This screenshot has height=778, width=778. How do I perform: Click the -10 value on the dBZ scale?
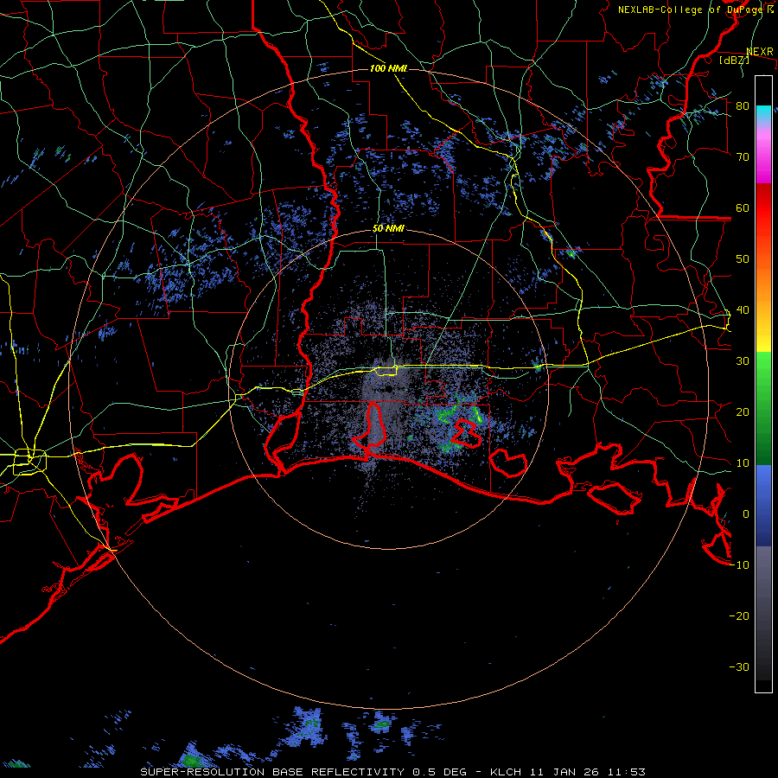click(739, 565)
